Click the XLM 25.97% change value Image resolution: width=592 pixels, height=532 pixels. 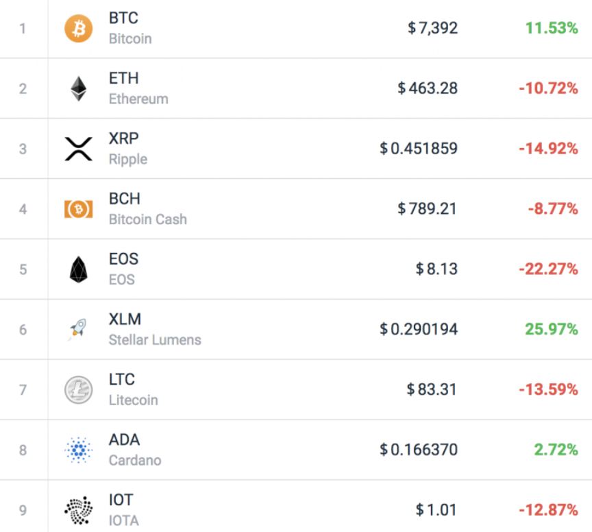tap(552, 329)
